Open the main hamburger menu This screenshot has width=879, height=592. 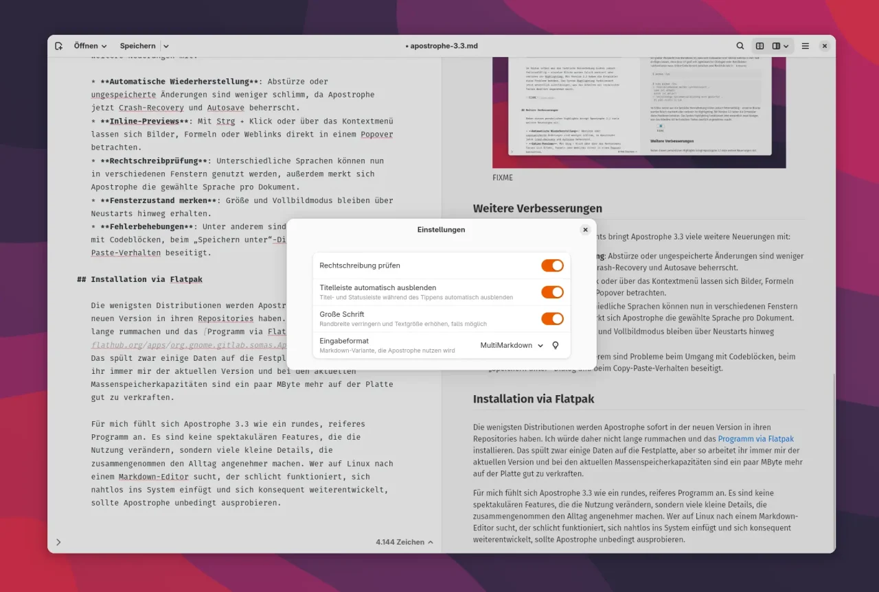click(805, 45)
